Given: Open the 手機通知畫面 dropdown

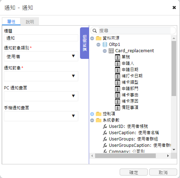Looking at the screenshot, I should (41, 116).
